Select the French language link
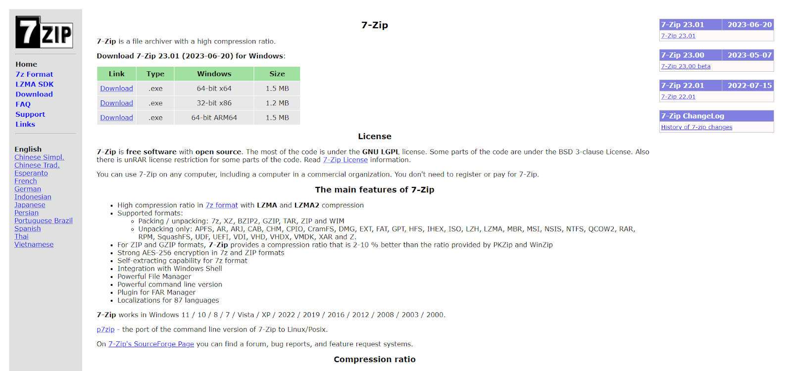 (26, 181)
